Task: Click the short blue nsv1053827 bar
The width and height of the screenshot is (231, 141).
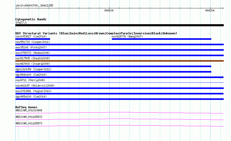Action: point(33,39)
